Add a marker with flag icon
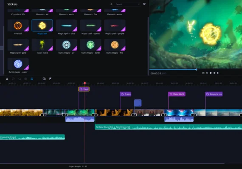This screenshot has height=169, width=242. pyautogui.click(x=50, y=79)
